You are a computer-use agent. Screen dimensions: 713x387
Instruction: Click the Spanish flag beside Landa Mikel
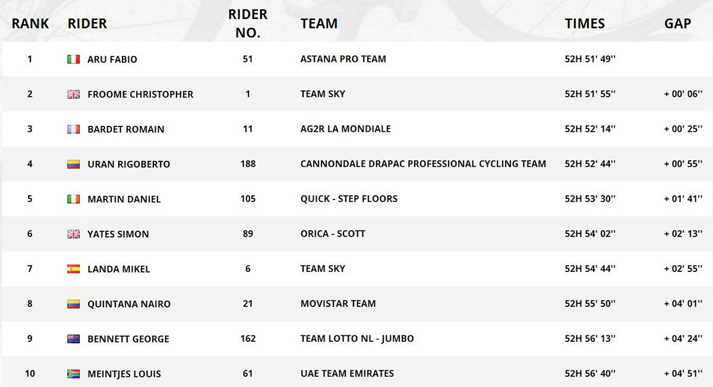(73, 269)
